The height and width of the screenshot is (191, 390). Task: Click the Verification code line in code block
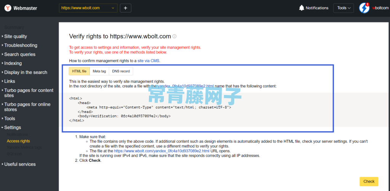[x=124, y=116]
